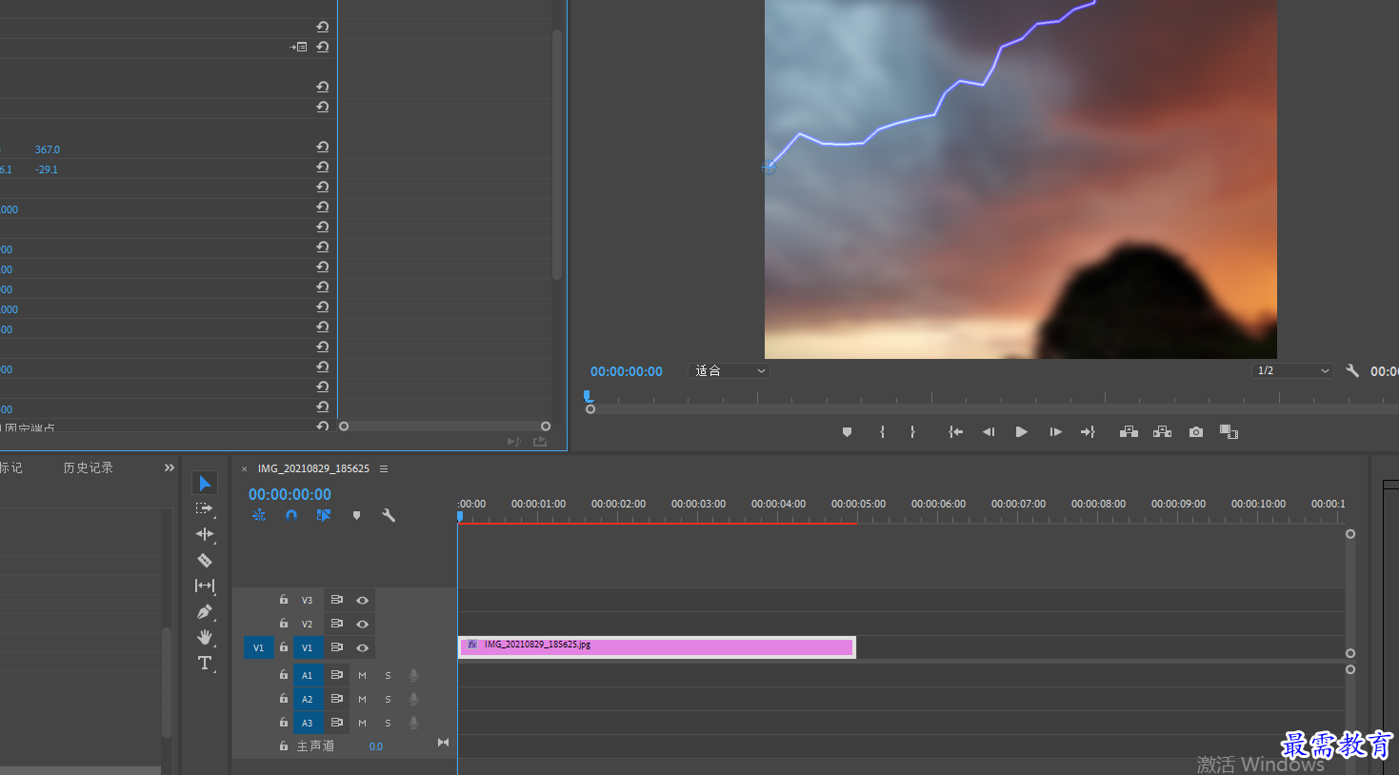1399x775 pixels.
Task: Go to Out point
Action: coord(1088,432)
